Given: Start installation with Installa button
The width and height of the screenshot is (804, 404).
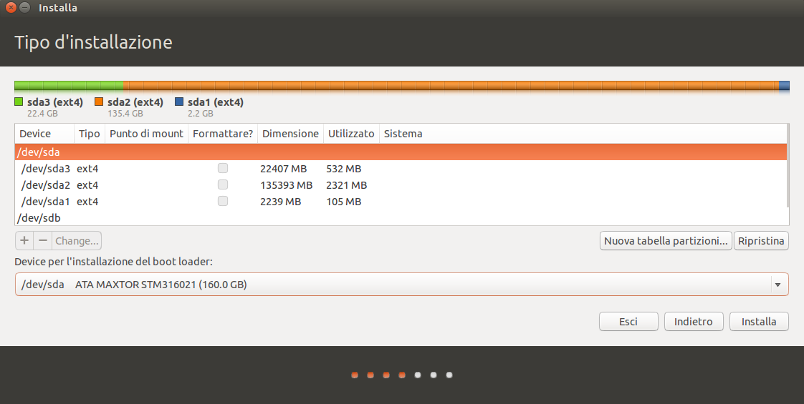Looking at the screenshot, I should coord(759,322).
